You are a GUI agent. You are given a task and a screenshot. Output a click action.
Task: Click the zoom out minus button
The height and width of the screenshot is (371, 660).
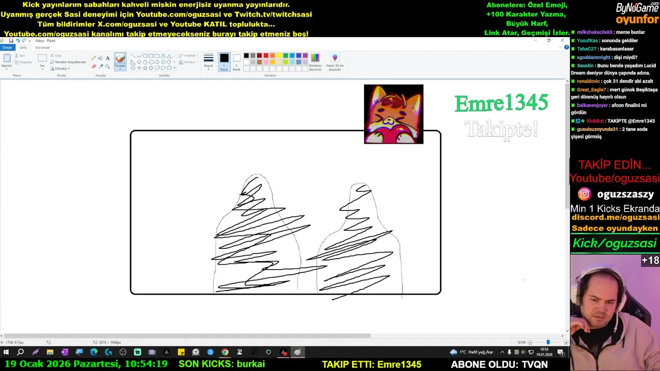[x=530, y=342]
